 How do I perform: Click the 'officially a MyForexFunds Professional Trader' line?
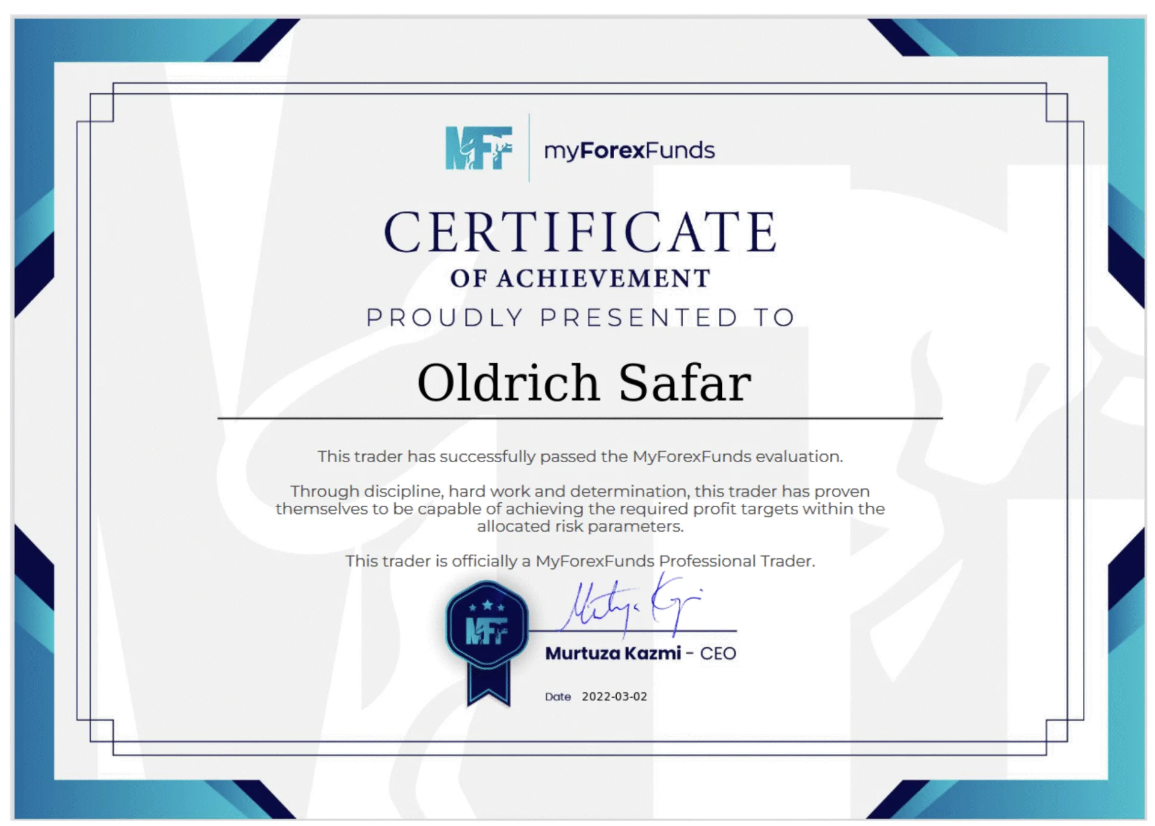(x=581, y=561)
